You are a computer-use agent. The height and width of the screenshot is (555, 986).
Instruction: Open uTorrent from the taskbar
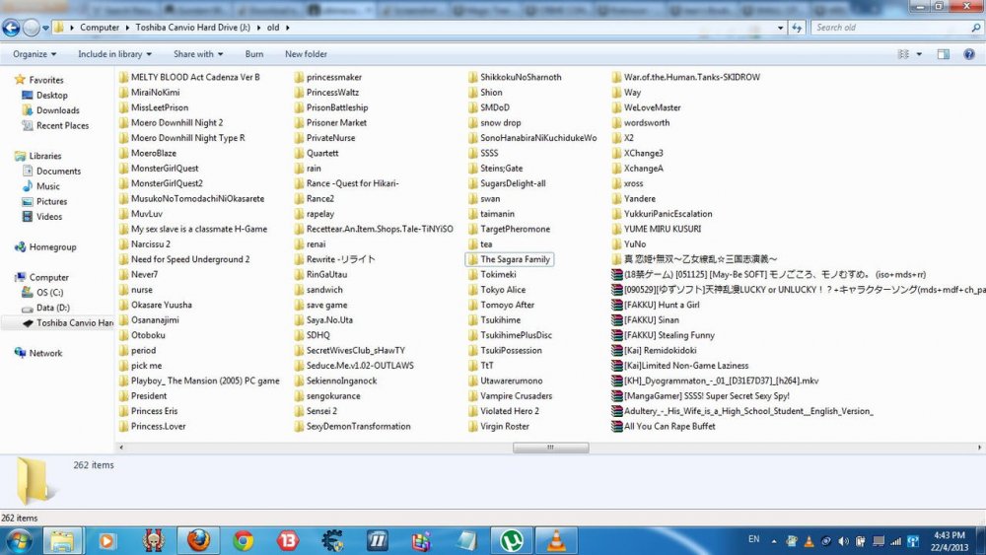pyautogui.click(x=512, y=540)
